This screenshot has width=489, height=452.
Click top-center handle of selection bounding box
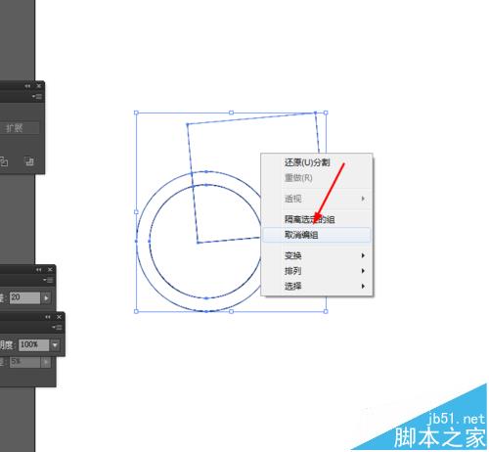pos(231,113)
